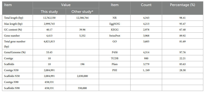Select the Pfam percentage 85.63

(182, 64)
